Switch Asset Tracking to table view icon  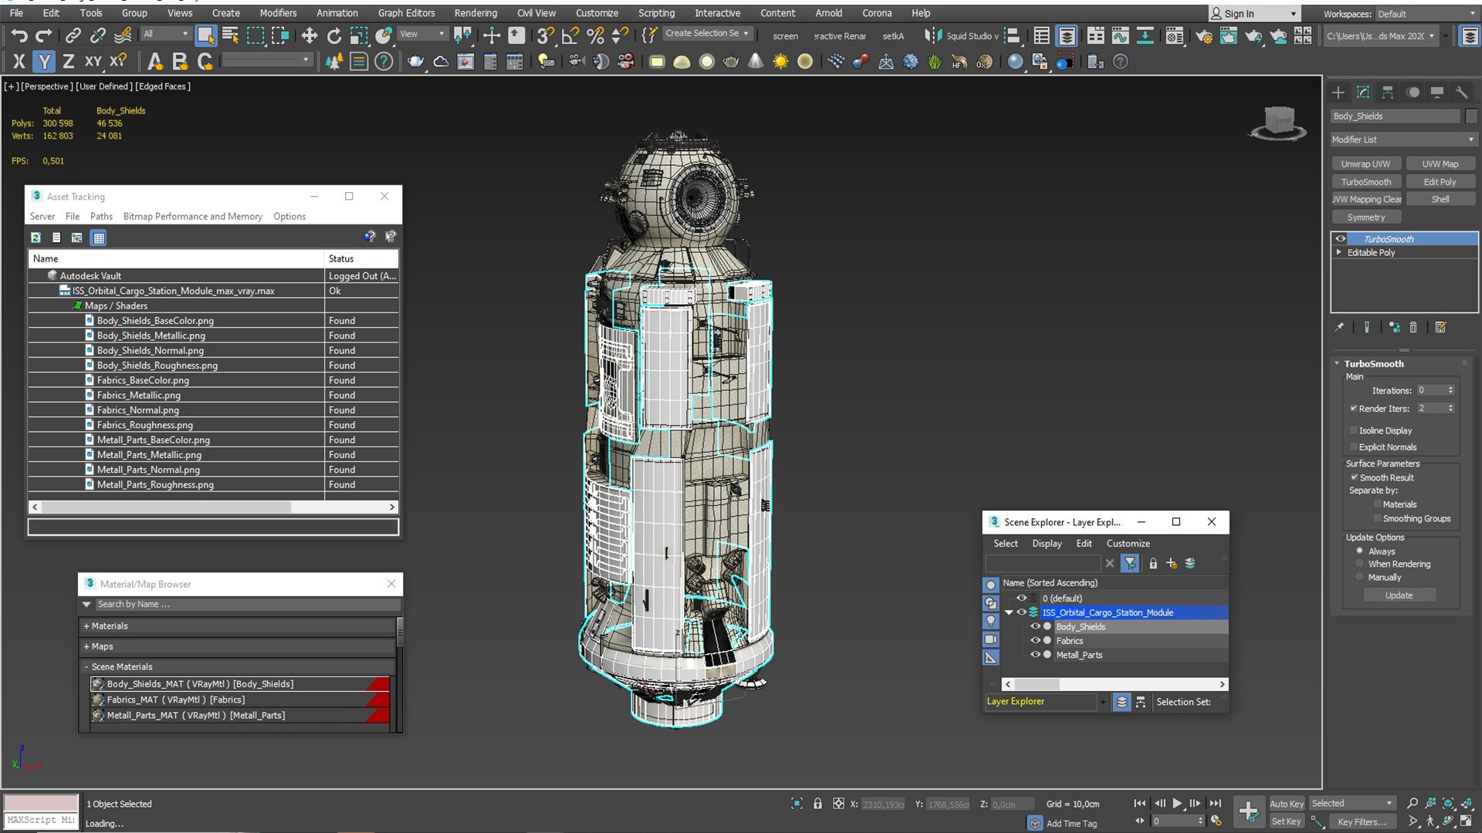pyautogui.click(x=99, y=238)
